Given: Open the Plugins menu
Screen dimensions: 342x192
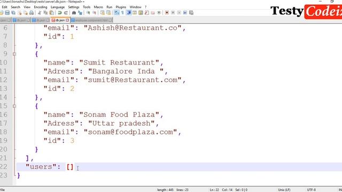Looking at the screenshot, I should (121, 7).
